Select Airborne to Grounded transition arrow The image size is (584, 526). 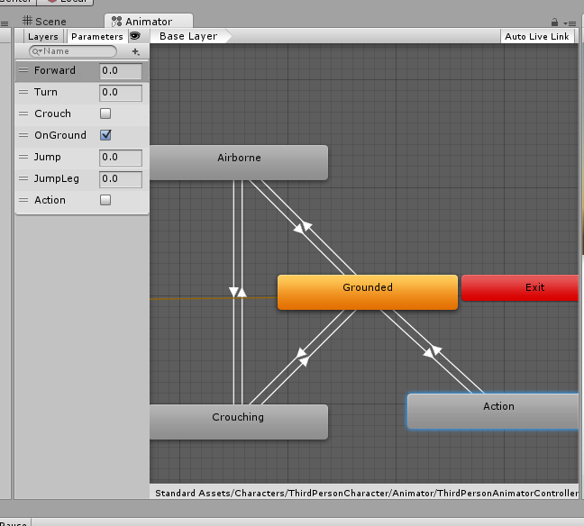point(298,230)
